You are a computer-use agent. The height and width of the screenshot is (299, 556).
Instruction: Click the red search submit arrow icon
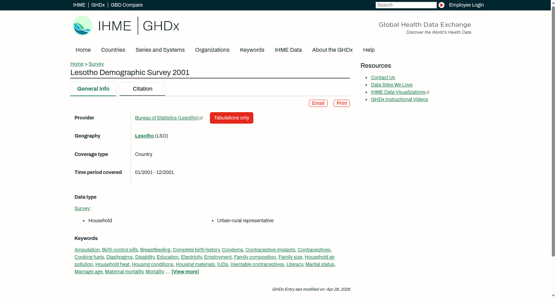click(441, 5)
